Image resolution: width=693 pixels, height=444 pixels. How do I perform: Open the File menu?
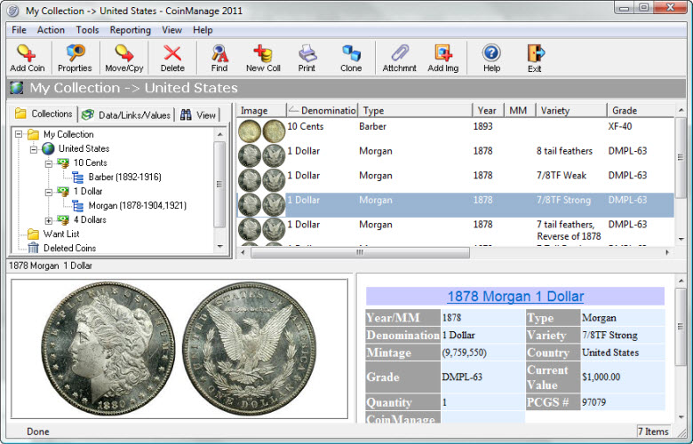[19, 30]
